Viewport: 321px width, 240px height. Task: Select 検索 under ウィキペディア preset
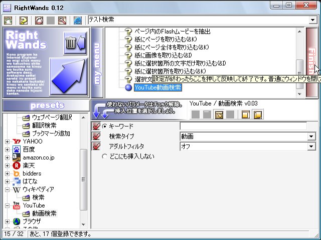click(38, 197)
